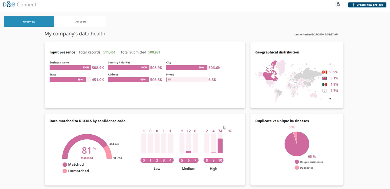Click the mouse cursor icon above the High bars

point(224,127)
